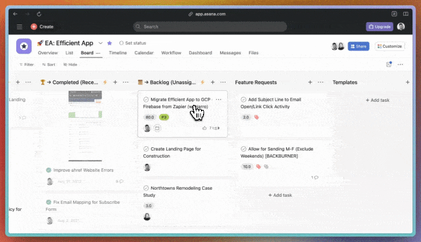This screenshot has height=242, width=421.
Task: Click red tag on Allow for Sending card
Action: 258,167
